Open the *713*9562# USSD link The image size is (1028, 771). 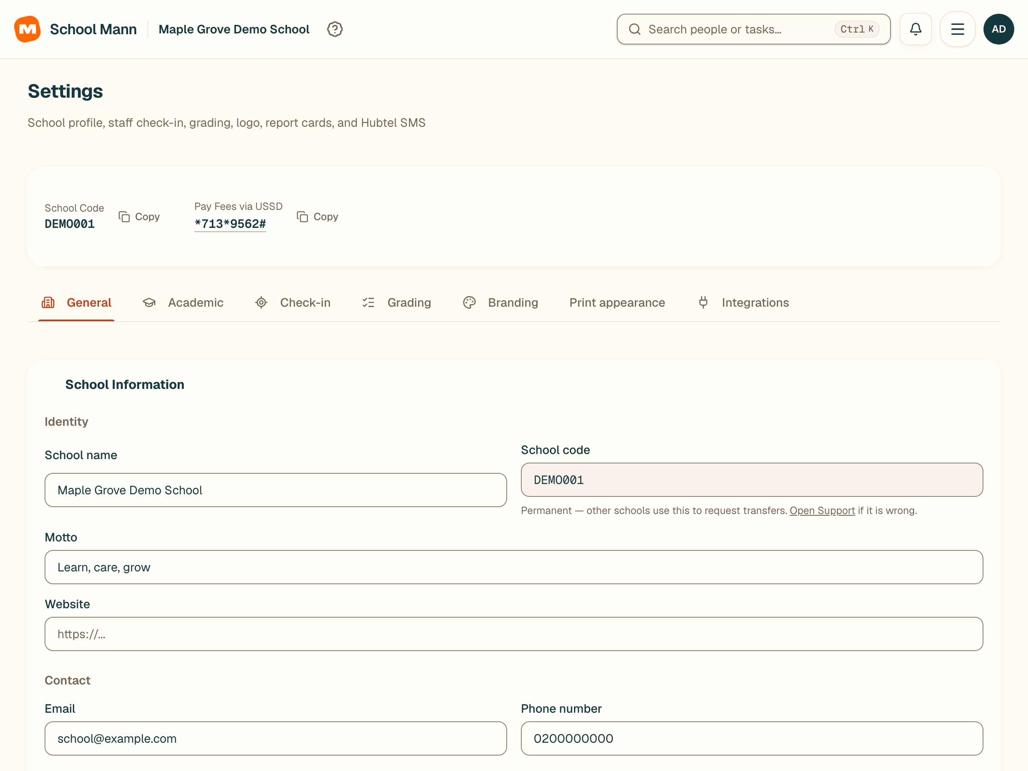tap(230, 224)
